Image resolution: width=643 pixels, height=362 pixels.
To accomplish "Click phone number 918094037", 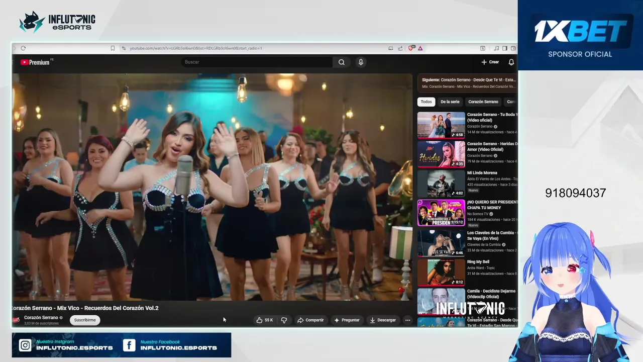I will point(576,193).
